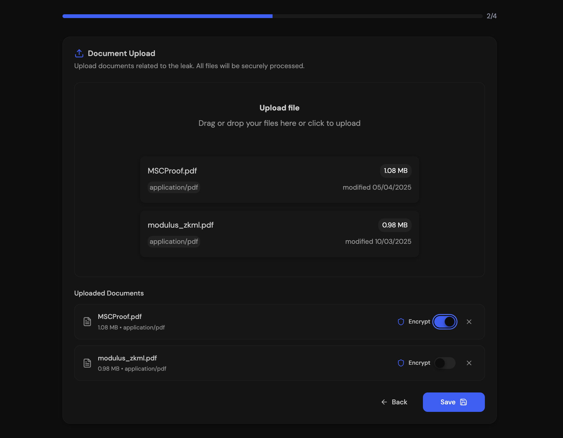
Task: Click the file icon next to MSCProof.pdf
Action: [87, 322]
